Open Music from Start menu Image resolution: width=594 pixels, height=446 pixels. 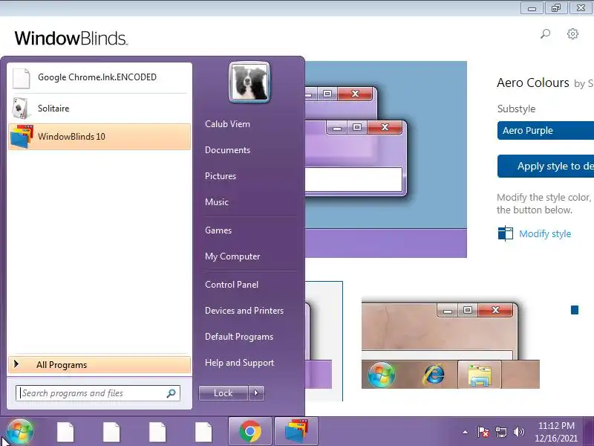[217, 202]
